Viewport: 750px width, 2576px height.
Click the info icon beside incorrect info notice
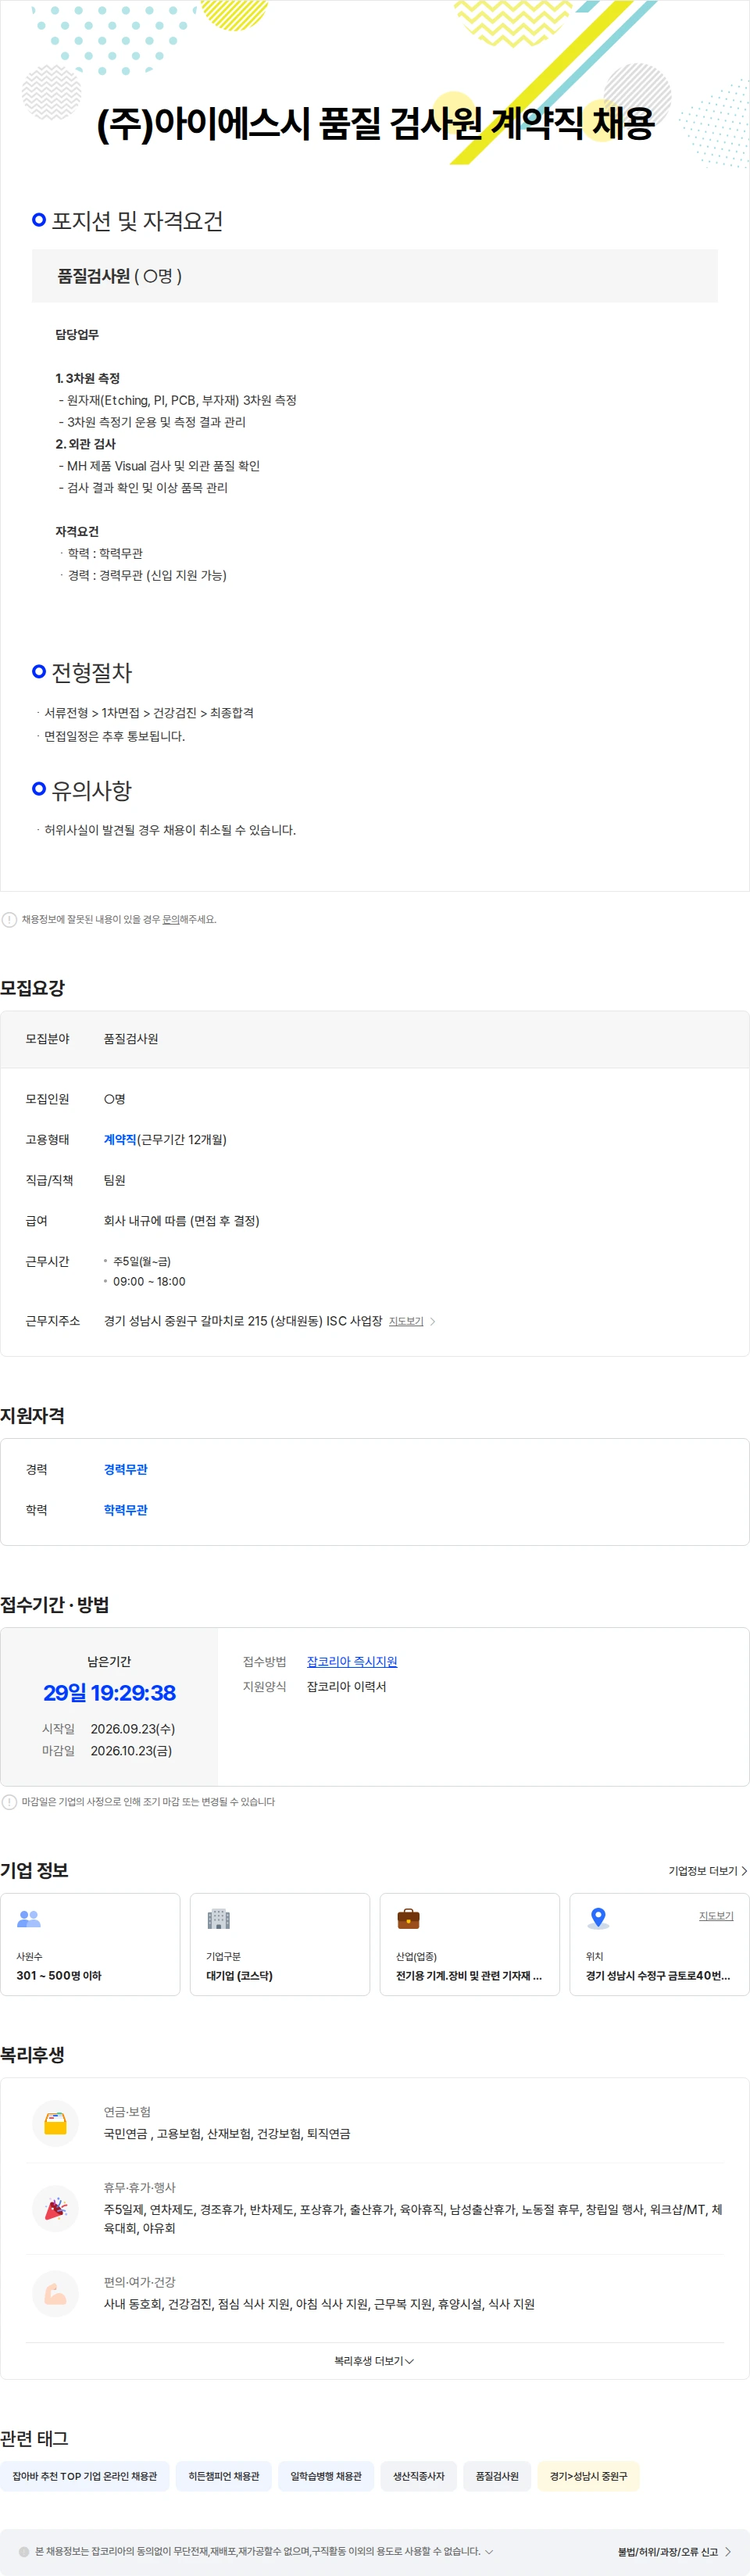(9, 919)
